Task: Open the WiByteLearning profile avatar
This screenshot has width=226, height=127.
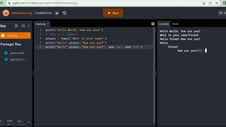Action: click(x=6, y=13)
